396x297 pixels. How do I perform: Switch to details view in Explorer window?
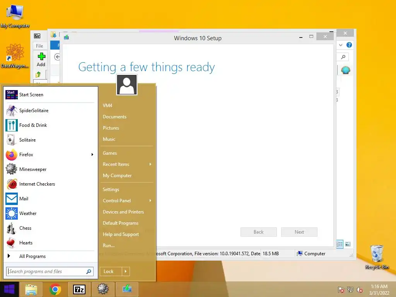[x=340, y=244]
